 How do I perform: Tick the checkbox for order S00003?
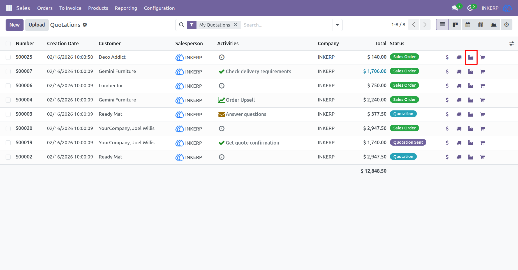tap(8, 114)
